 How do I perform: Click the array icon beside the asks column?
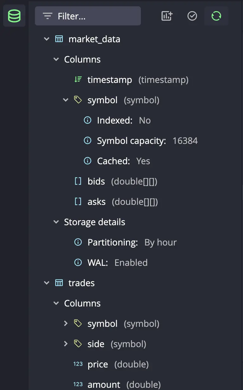pyautogui.click(x=78, y=201)
